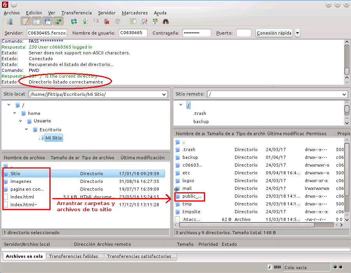
Task: Disconnect from the server via toolbar icon
Action: click(107, 21)
